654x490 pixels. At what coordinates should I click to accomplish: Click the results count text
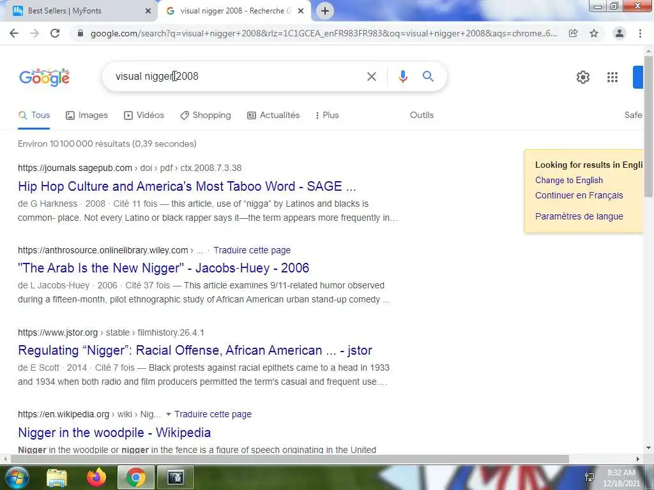107,144
